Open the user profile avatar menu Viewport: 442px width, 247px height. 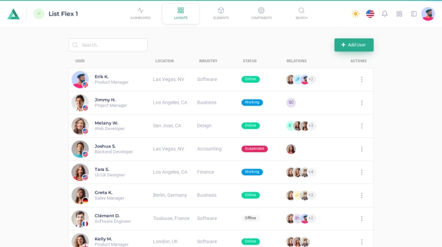[x=428, y=14]
